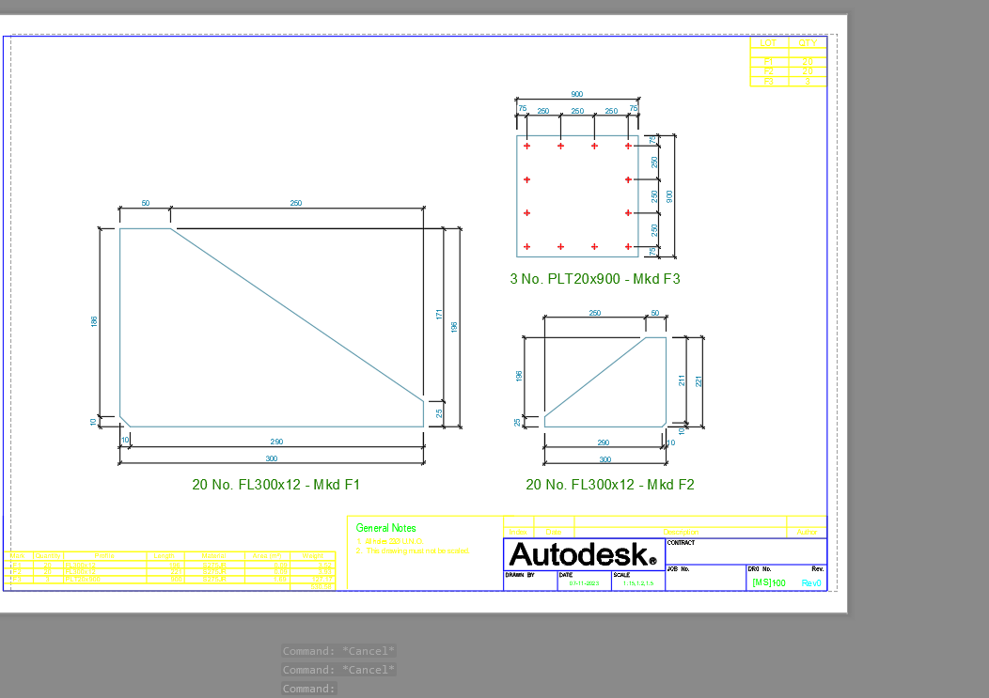Select the label '20 No. FL300x12 - Mkd F2'
Viewport: 989px width, 698px height.
[611, 487]
